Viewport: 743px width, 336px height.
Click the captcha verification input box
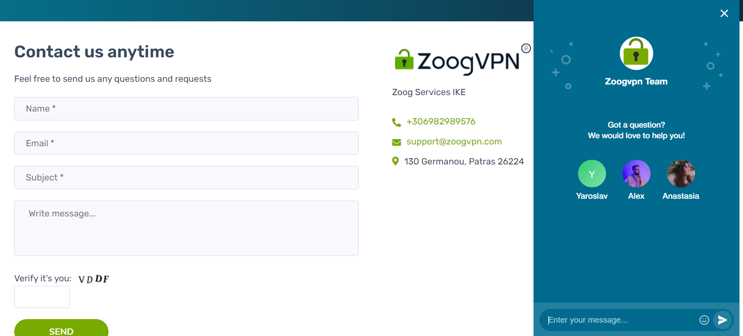[x=42, y=297]
